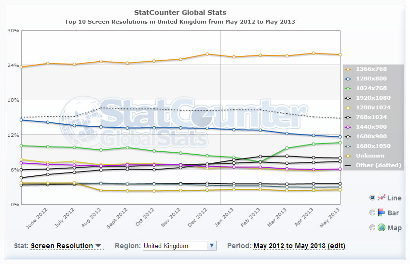Edit the May 2012 to May 2013 period
The width and height of the screenshot is (410, 264).
(x=299, y=246)
